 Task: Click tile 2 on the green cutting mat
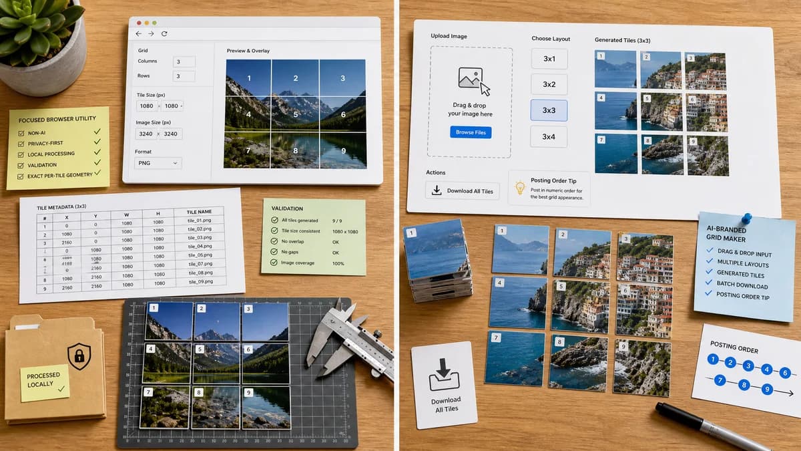click(216, 323)
